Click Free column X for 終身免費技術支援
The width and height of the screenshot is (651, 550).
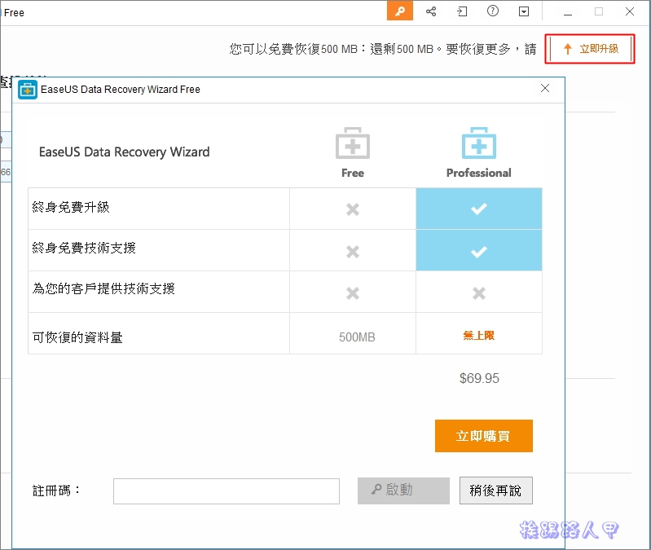[353, 252]
